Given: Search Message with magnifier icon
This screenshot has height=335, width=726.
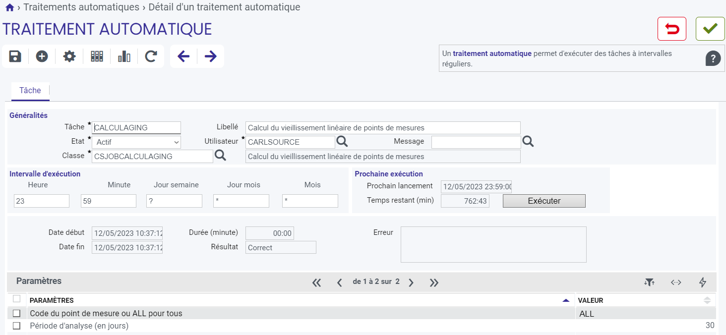Looking at the screenshot, I should [528, 142].
